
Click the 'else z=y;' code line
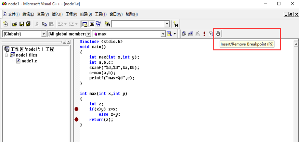(x=110, y=114)
